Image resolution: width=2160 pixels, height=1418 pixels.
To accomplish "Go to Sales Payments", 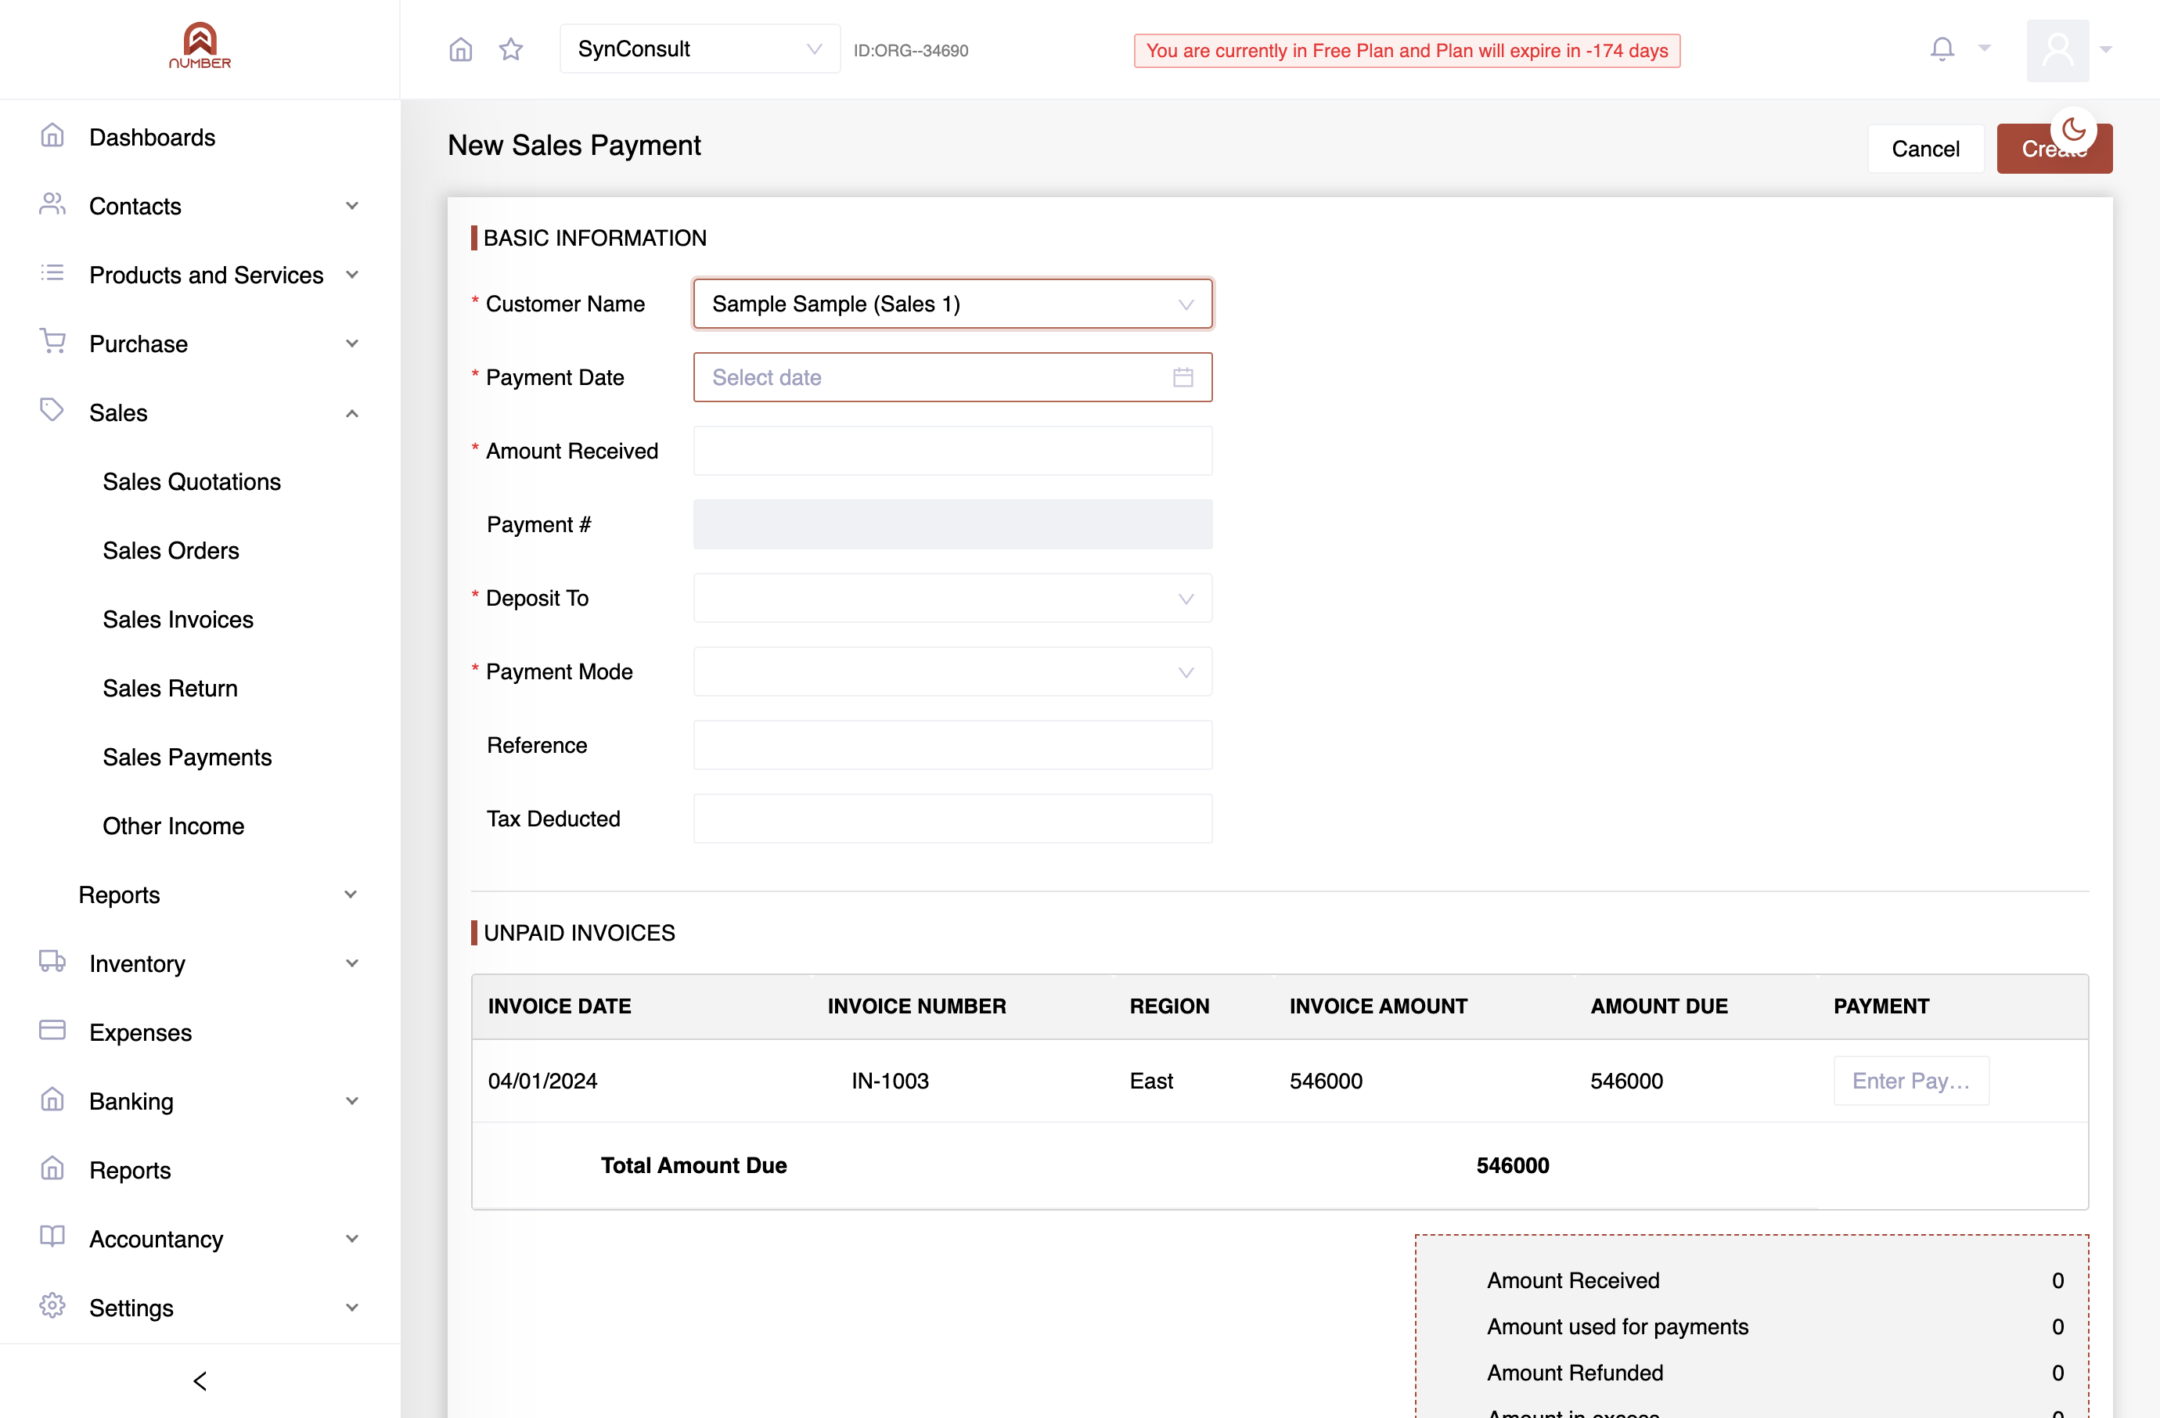I will pyautogui.click(x=187, y=758).
